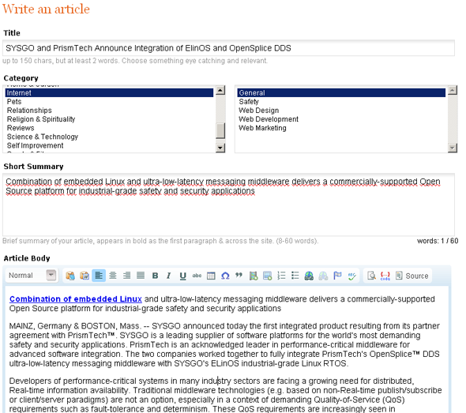466x413 pixels.
Task: Click the 'MAINZ, Germany & BOSTON' paragraph
Action: (x=224, y=344)
